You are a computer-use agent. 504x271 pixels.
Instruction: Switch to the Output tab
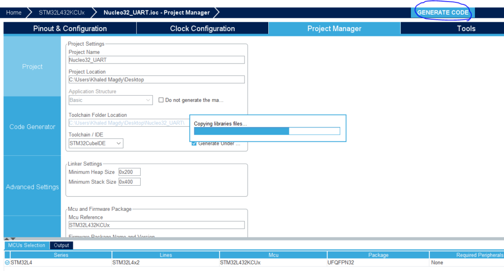tap(62, 245)
